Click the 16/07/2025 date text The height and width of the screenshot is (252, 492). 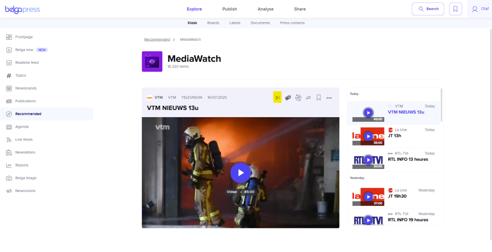tap(217, 98)
